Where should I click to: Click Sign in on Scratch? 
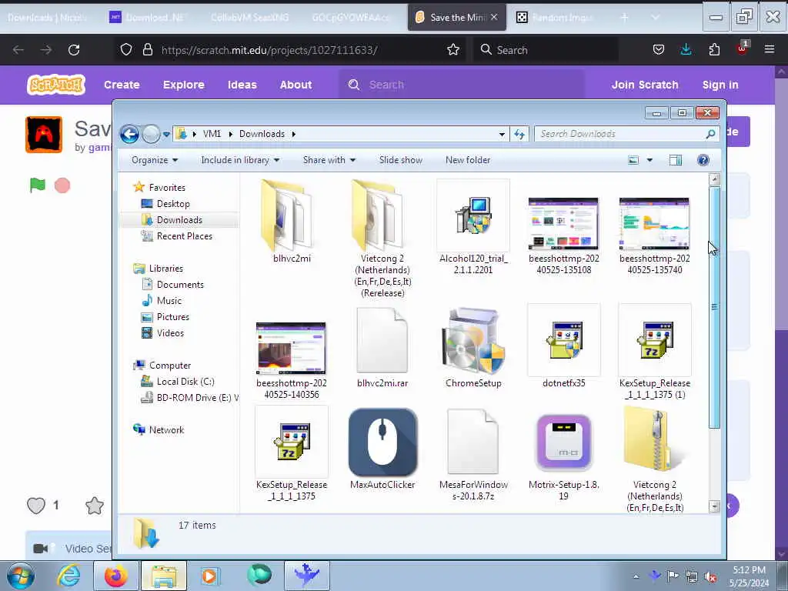tap(720, 85)
